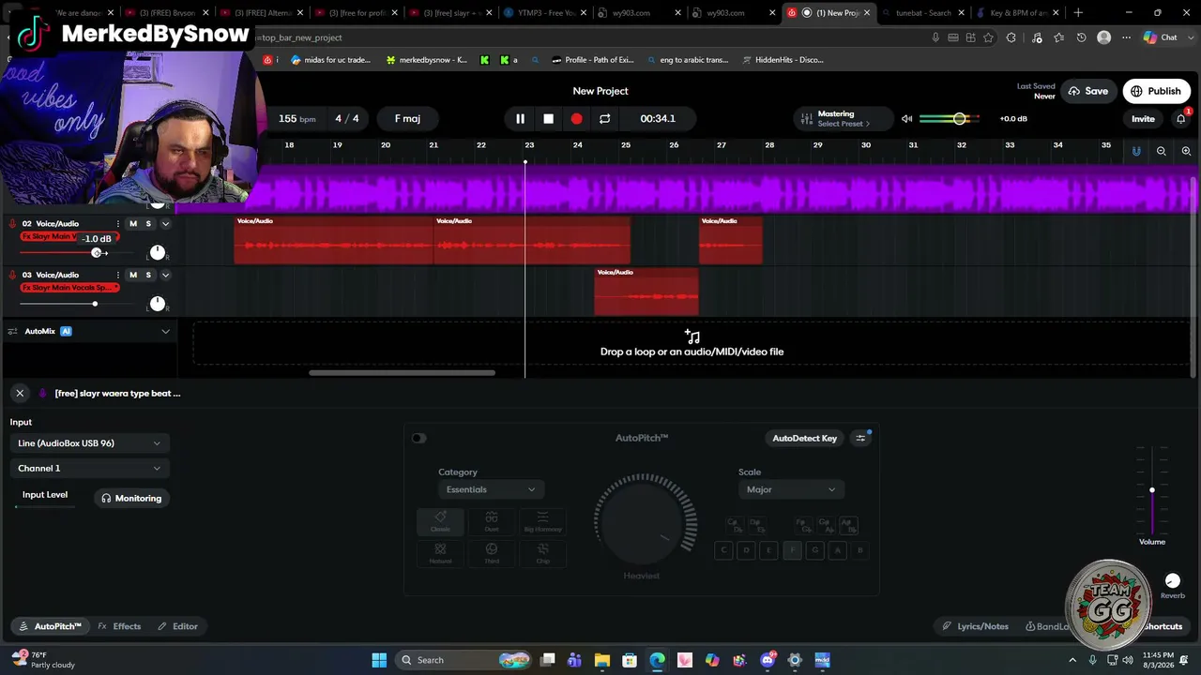Pause playback in the transport bar
The image size is (1201, 675).
pos(520,119)
